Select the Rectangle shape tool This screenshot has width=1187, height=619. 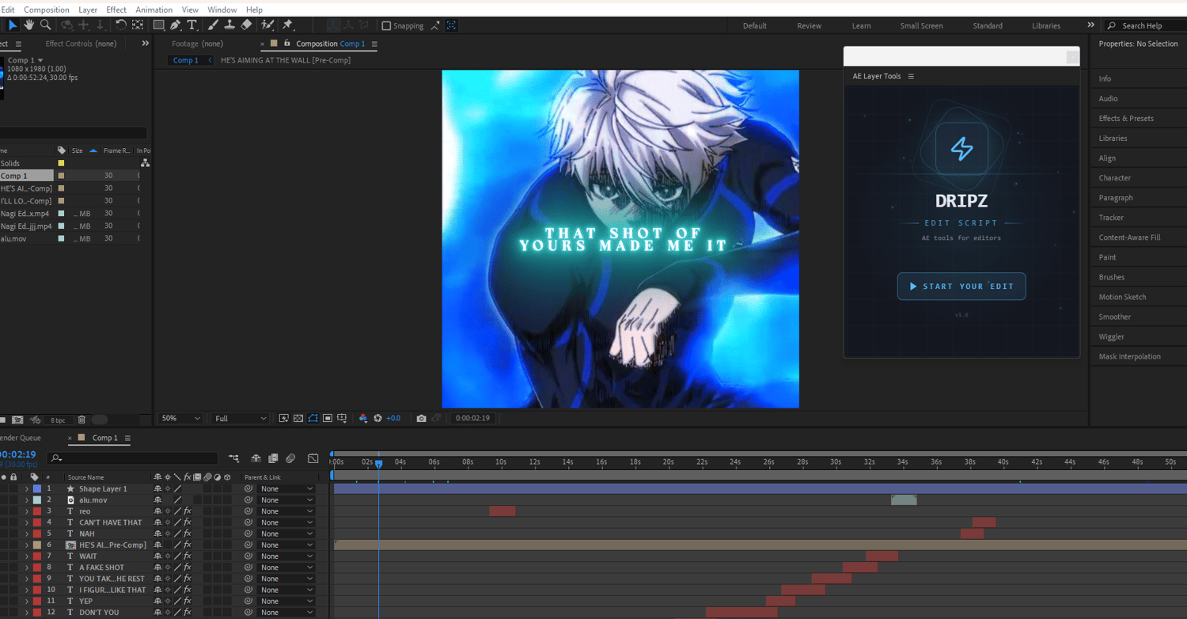click(158, 25)
